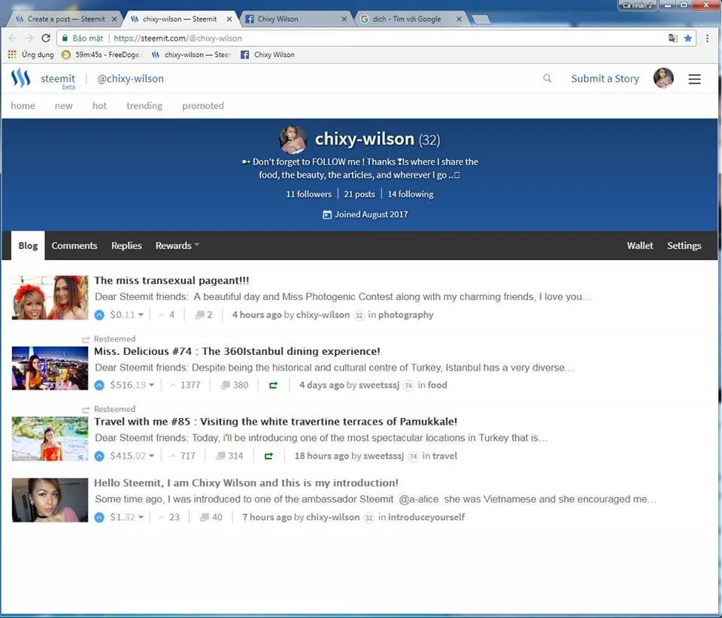Switch to the Comments tab

tap(74, 246)
